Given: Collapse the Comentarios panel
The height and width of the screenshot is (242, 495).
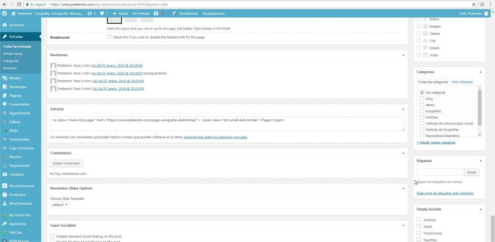Looking at the screenshot, I should (403, 153).
